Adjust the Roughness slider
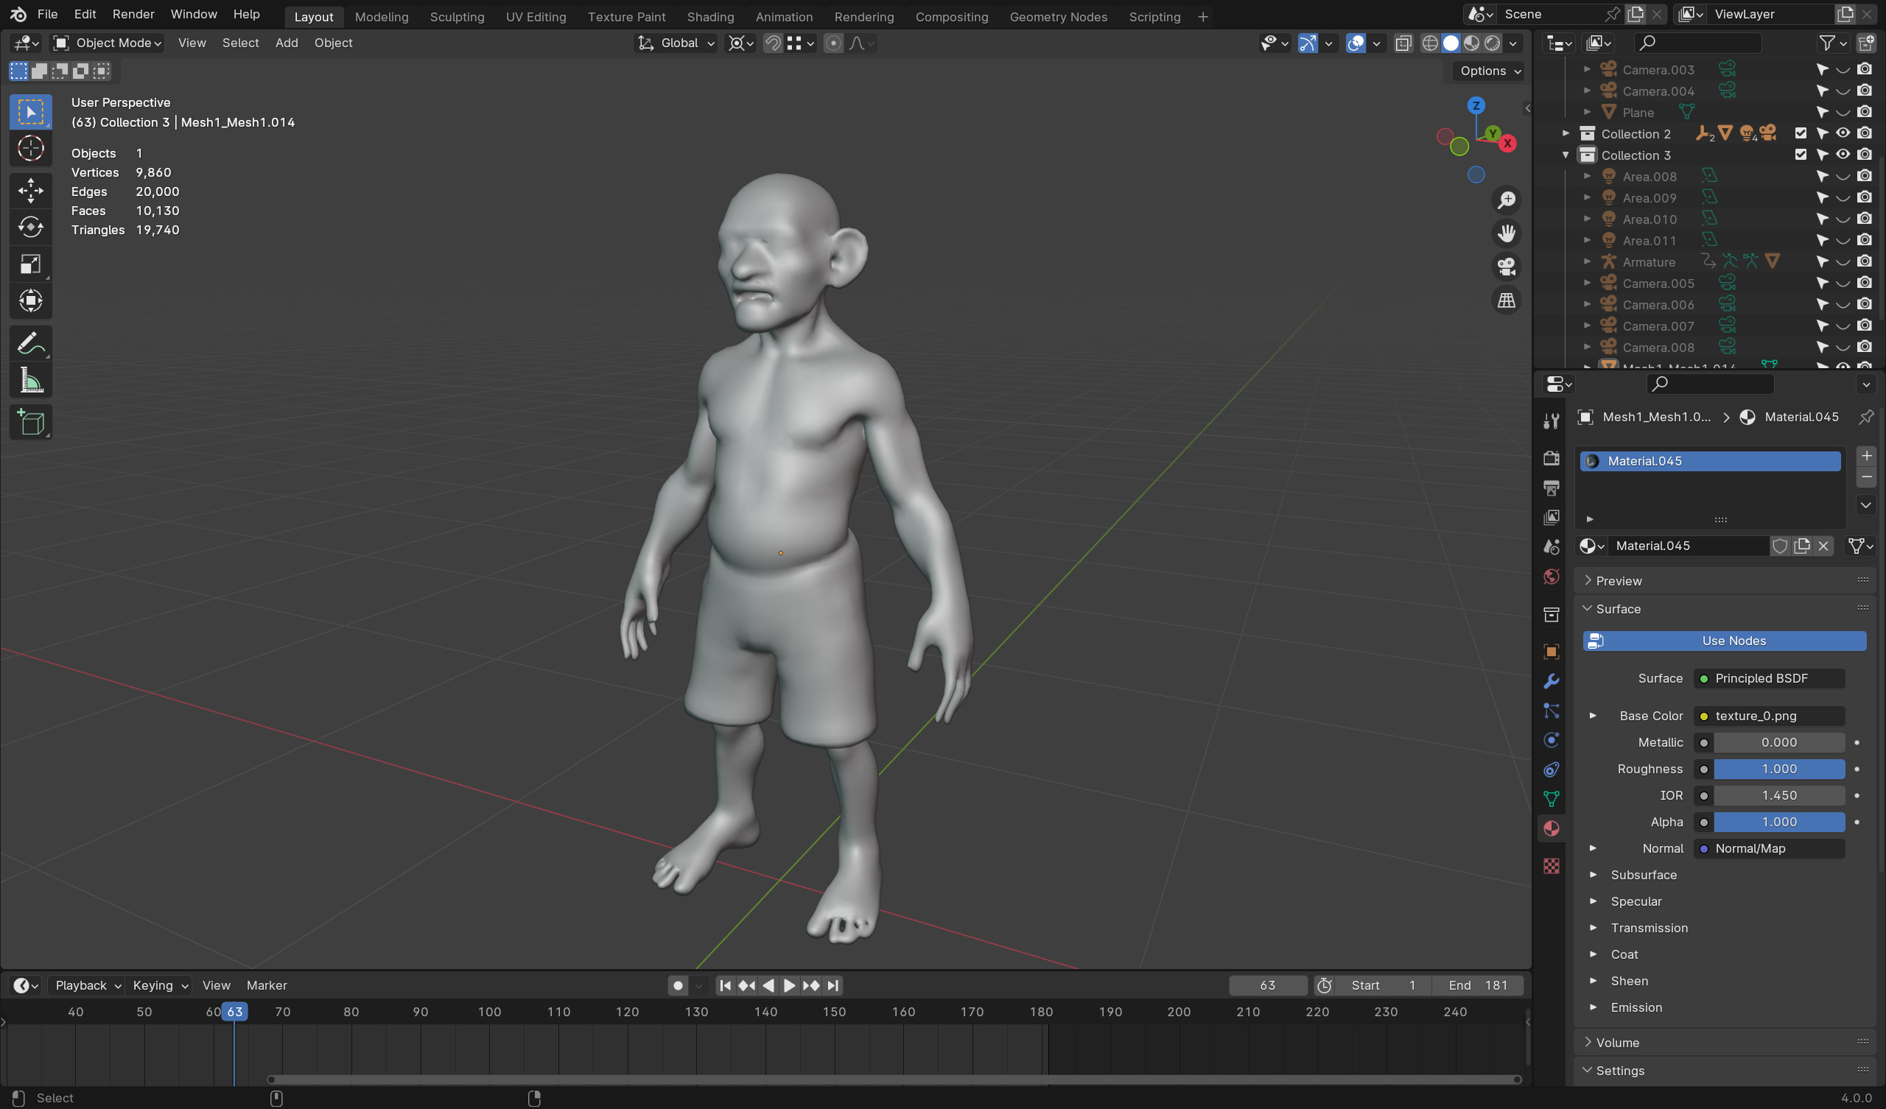This screenshot has width=1886, height=1109. coord(1779,769)
